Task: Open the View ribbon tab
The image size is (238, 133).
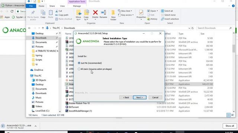Action: 62,6
